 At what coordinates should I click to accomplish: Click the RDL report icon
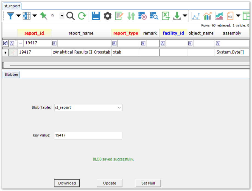[x=230, y=16]
